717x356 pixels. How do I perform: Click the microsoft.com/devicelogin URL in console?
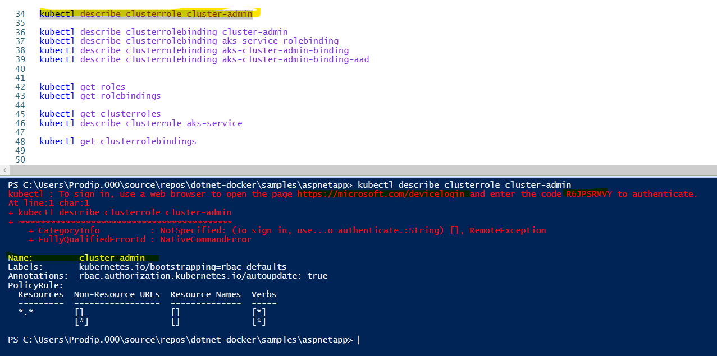coord(383,194)
